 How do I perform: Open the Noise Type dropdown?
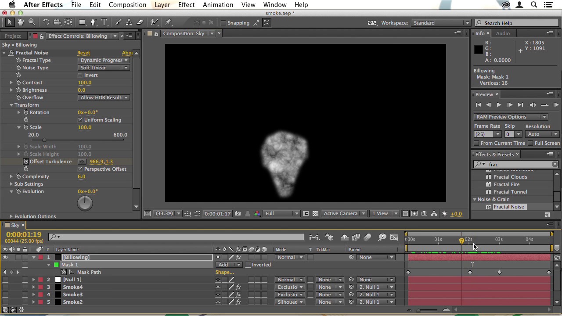tap(104, 68)
